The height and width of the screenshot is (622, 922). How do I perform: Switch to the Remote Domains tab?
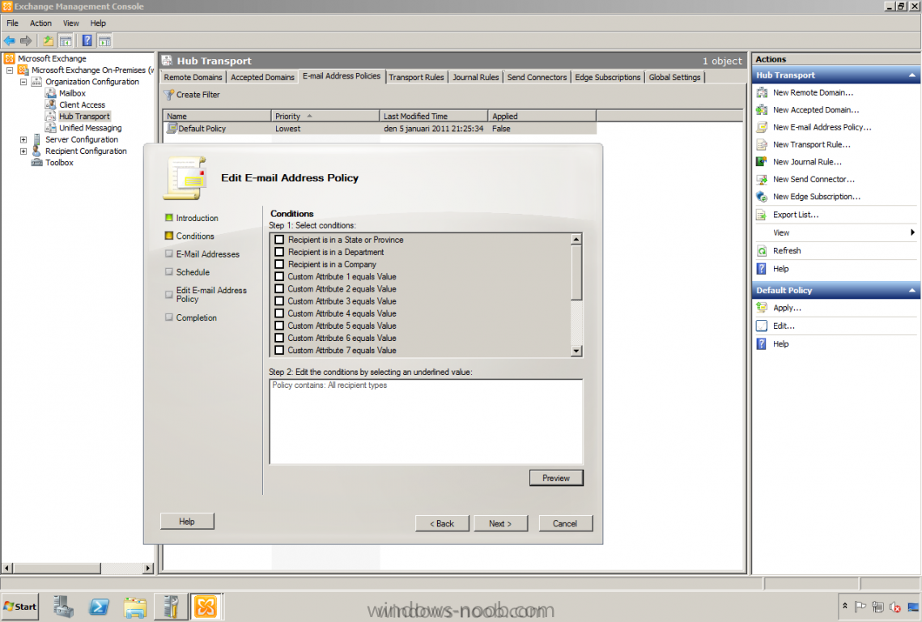pos(193,77)
